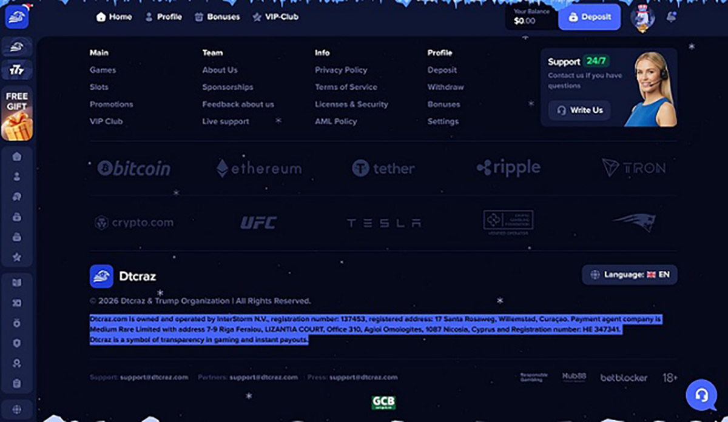This screenshot has height=422, width=728.
Task: Click the notification bell icon
Action: (x=671, y=17)
